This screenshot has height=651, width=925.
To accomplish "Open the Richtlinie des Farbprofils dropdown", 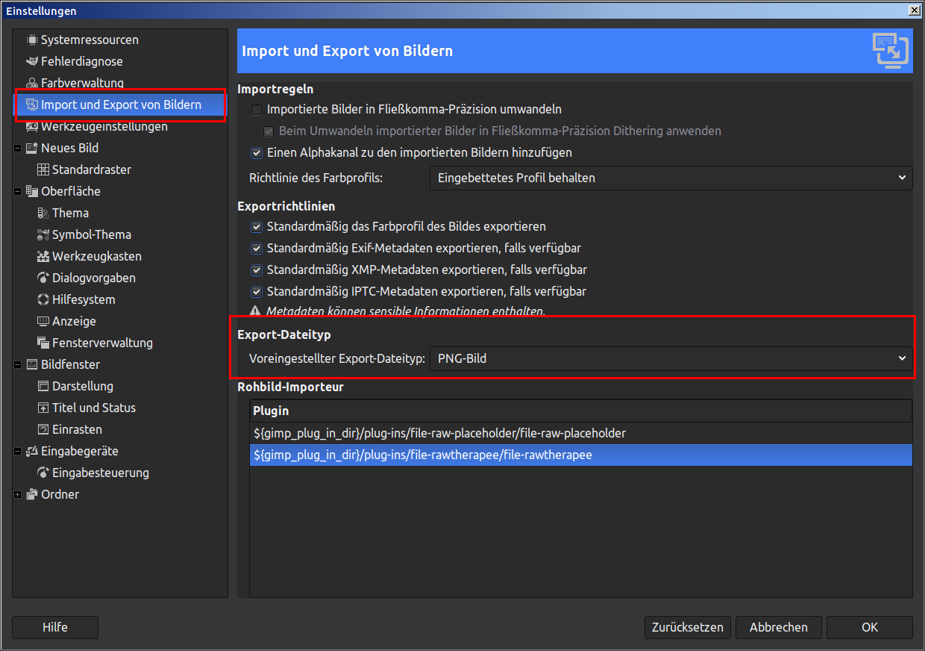I will coord(671,178).
